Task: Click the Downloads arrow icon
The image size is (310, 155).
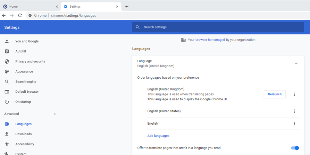Action: [x=7, y=134]
